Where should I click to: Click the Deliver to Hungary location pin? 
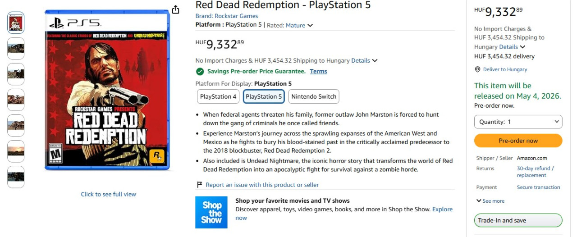[x=477, y=69]
